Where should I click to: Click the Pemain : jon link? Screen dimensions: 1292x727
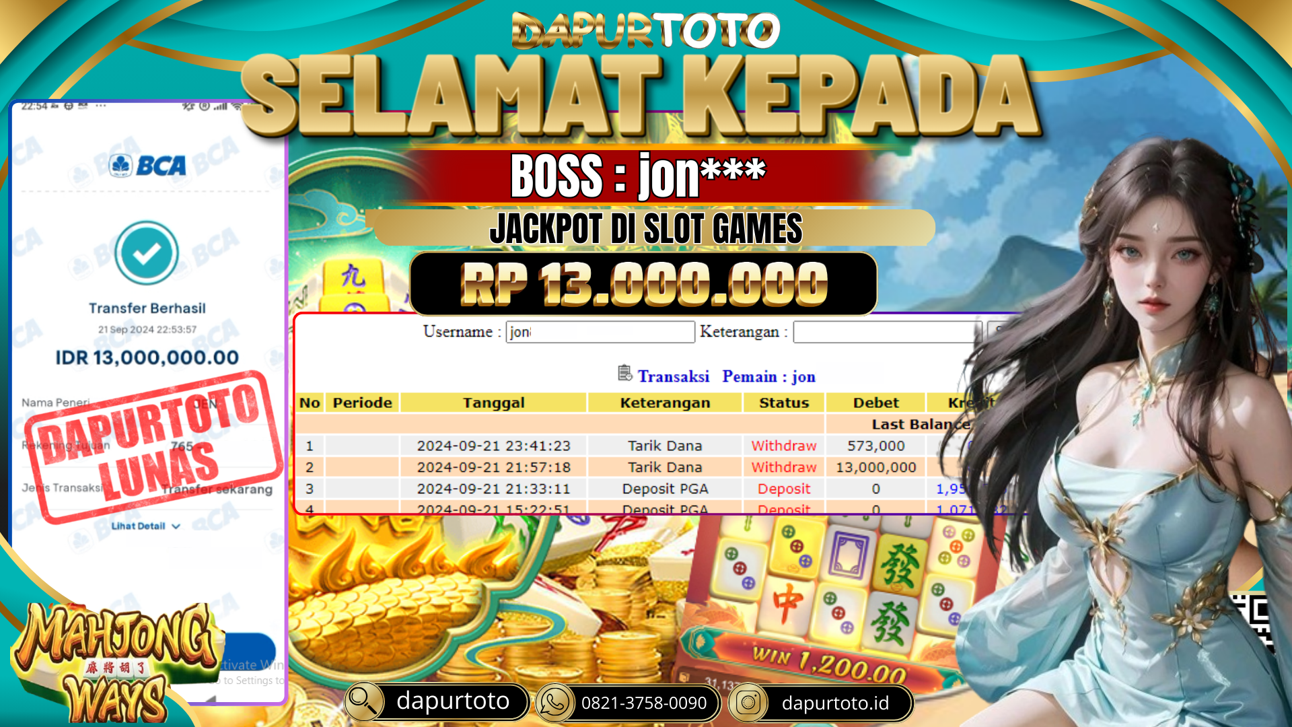[x=768, y=376]
